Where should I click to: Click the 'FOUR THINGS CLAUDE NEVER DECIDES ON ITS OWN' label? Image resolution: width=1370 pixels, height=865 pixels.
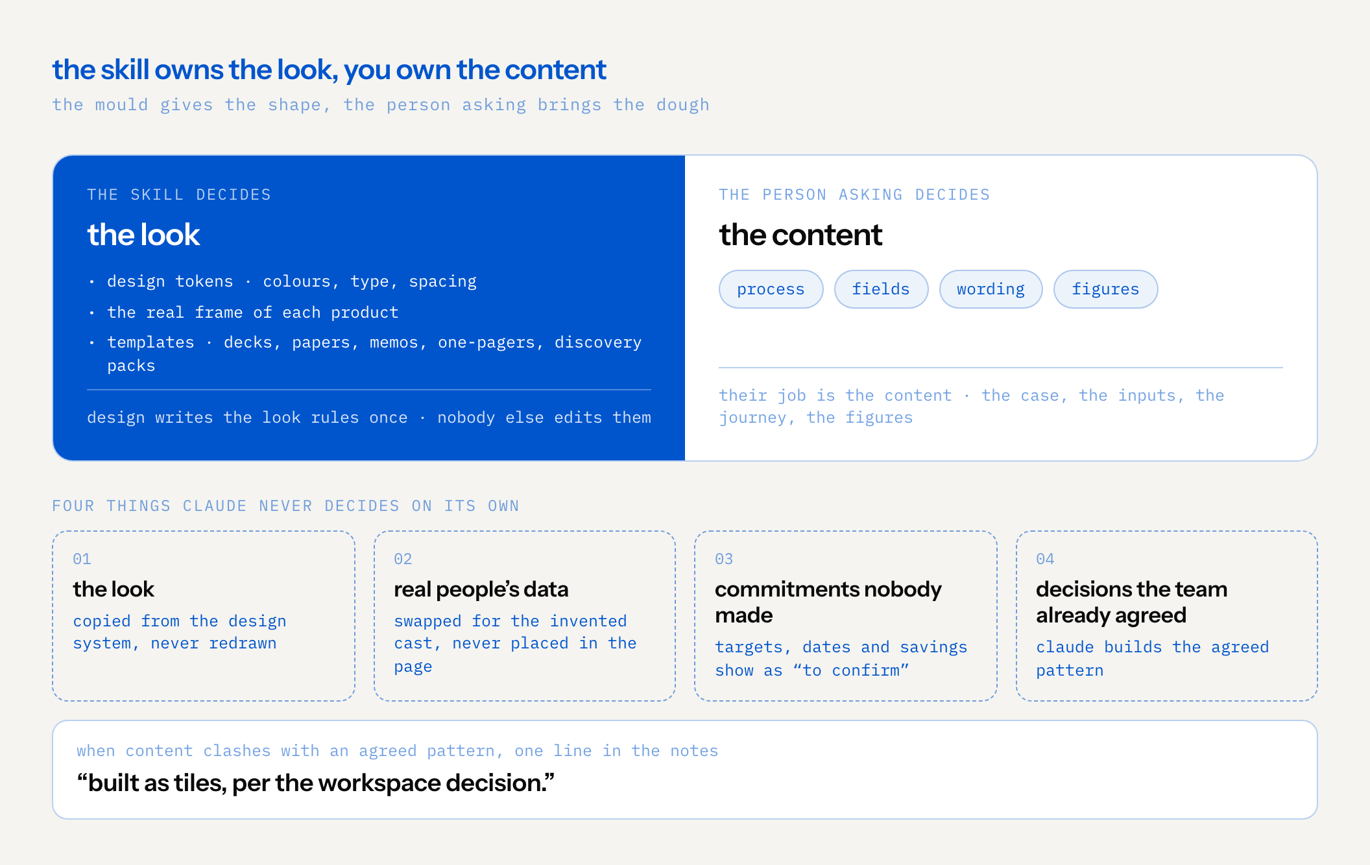pyautogui.click(x=285, y=506)
